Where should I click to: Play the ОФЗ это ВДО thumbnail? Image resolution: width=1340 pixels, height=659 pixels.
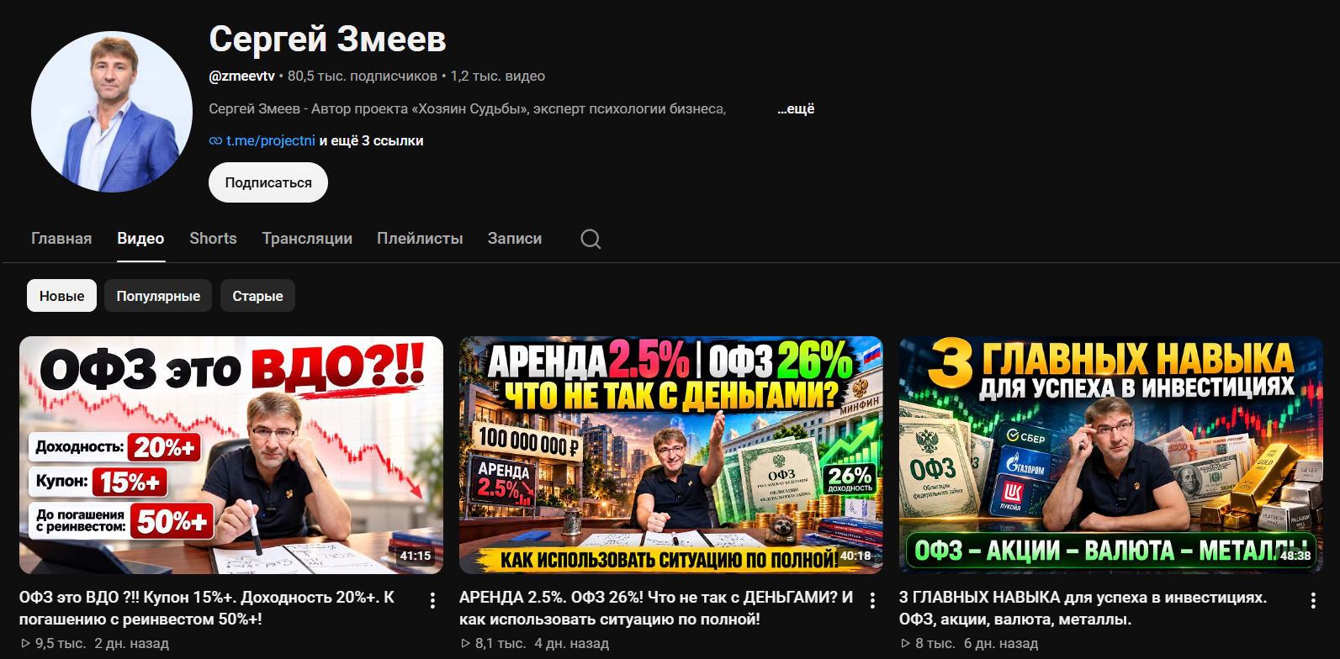pyautogui.click(x=231, y=455)
